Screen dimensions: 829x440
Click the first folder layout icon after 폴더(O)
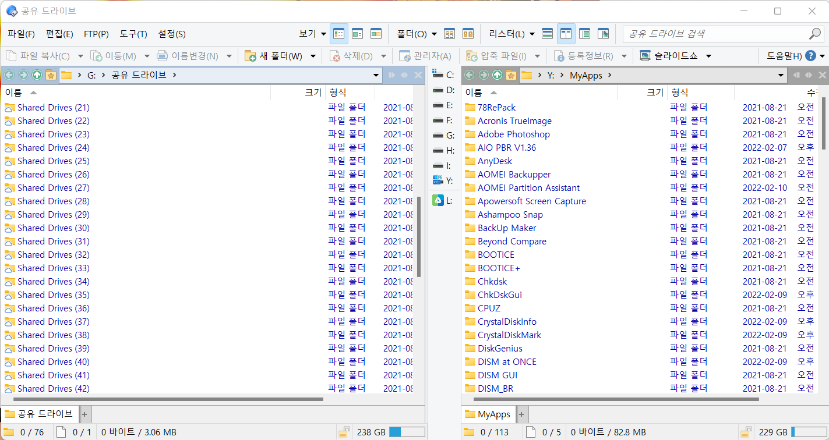[x=449, y=34]
